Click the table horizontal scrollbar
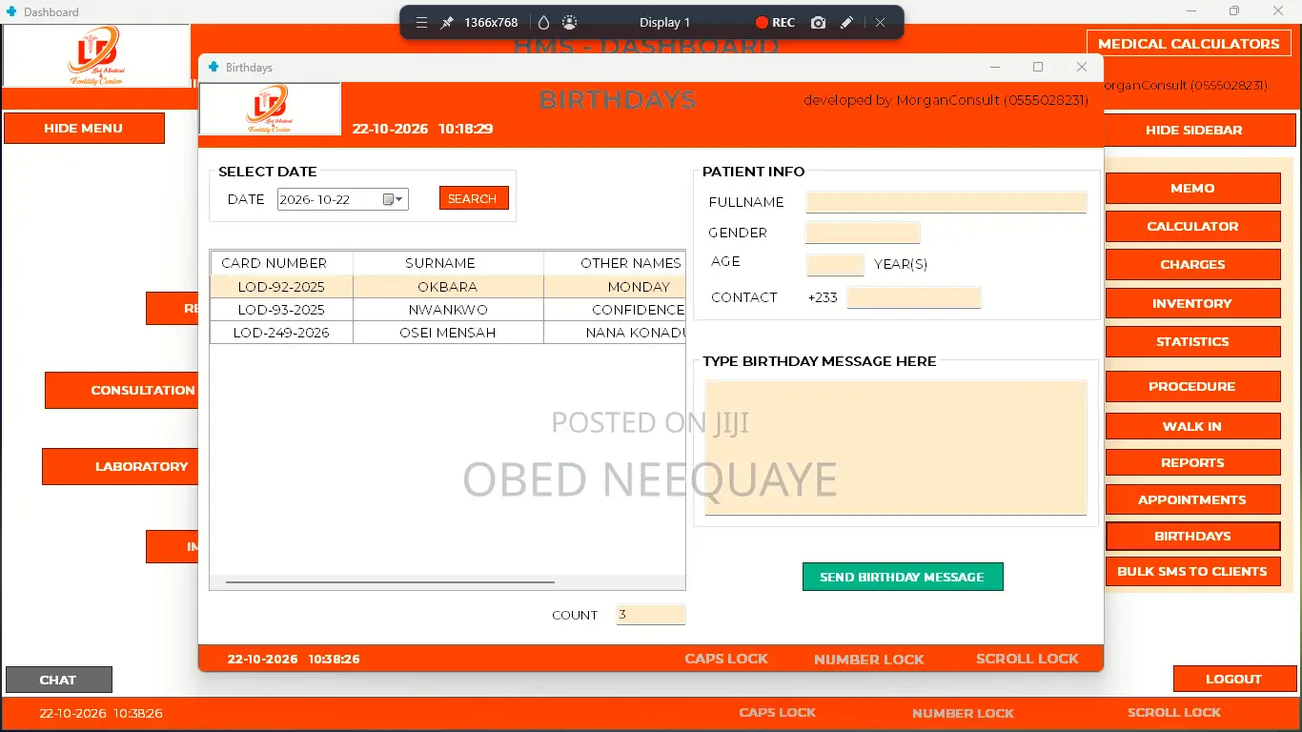This screenshot has height=732, width=1302. click(x=390, y=581)
